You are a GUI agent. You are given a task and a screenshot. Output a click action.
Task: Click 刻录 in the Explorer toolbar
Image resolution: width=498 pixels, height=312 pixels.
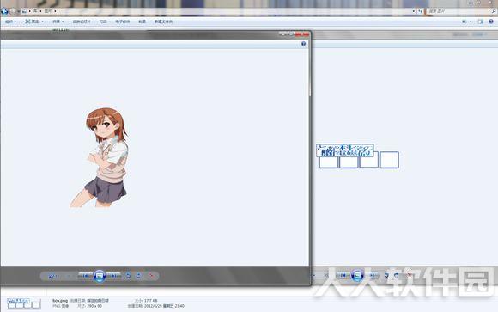(142, 21)
